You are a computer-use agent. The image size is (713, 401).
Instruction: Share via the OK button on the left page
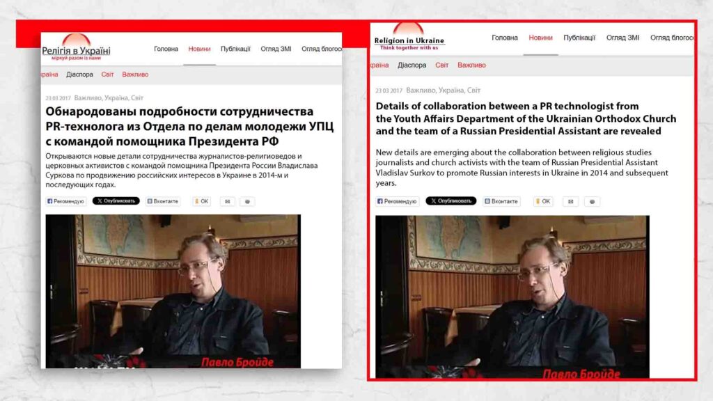pyautogui.click(x=201, y=201)
